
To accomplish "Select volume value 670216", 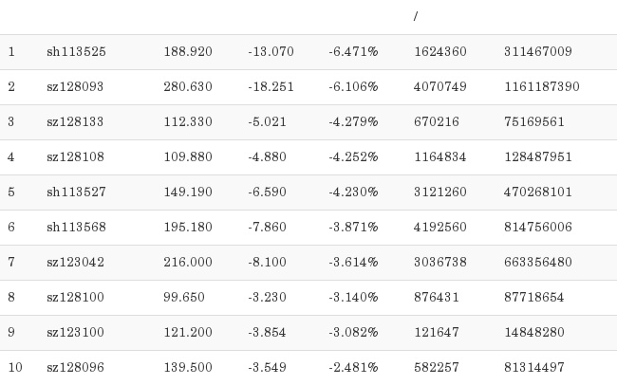I will pyautogui.click(x=437, y=122).
